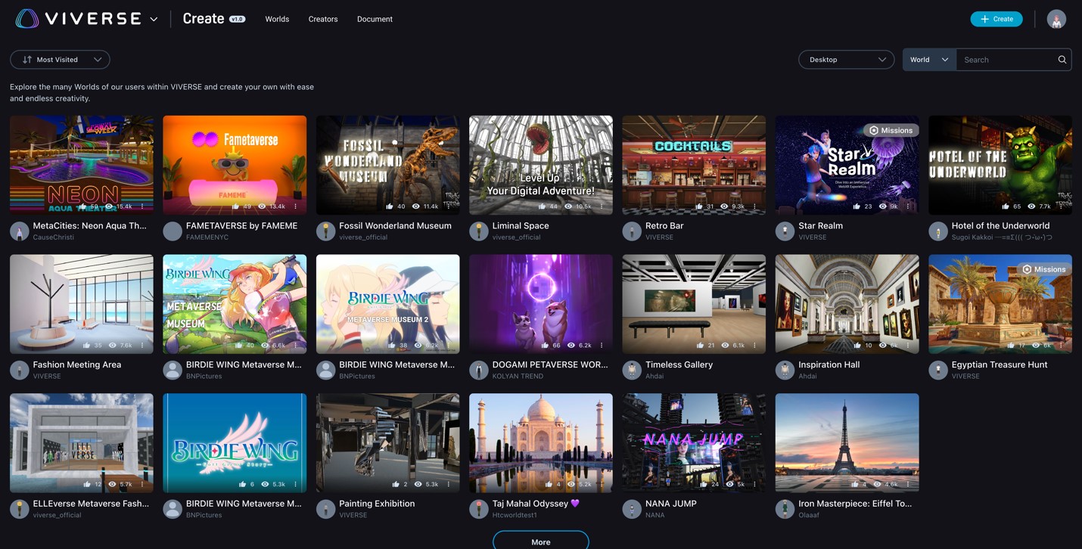Click the search magnifier icon
The height and width of the screenshot is (549, 1082).
tap(1062, 60)
